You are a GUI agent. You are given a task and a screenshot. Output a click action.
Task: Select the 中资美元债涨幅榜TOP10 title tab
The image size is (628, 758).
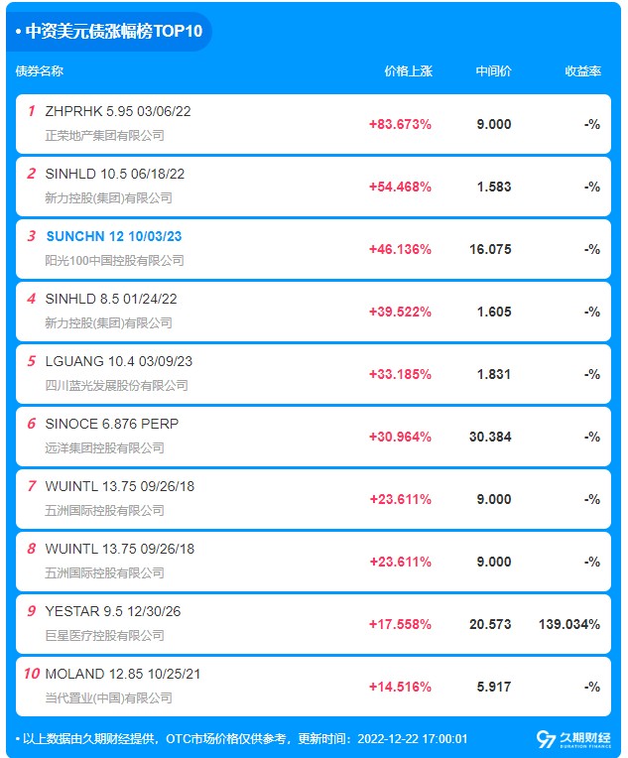click(x=109, y=32)
